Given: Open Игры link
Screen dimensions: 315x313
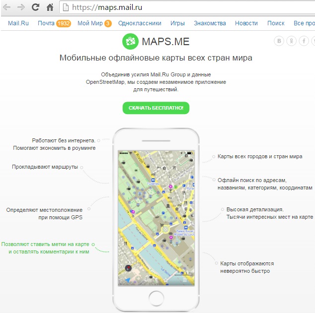Looking at the screenshot, I should (177, 23).
